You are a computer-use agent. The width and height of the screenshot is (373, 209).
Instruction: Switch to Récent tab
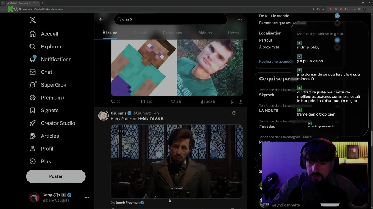coord(140,33)
